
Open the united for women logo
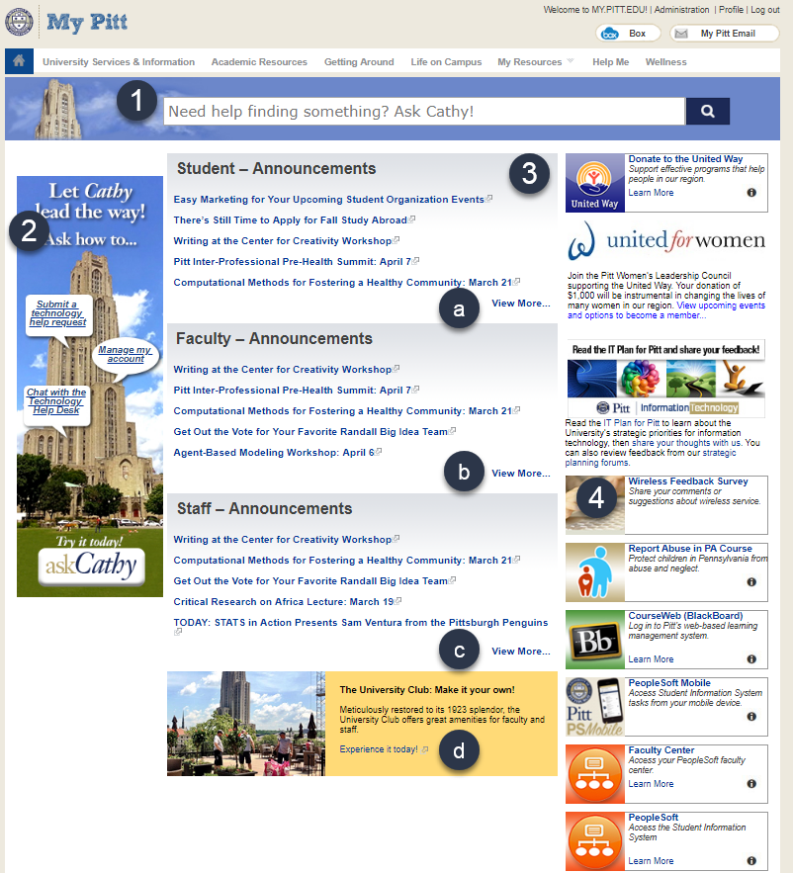pyautogui.click(x=666, y=241)
